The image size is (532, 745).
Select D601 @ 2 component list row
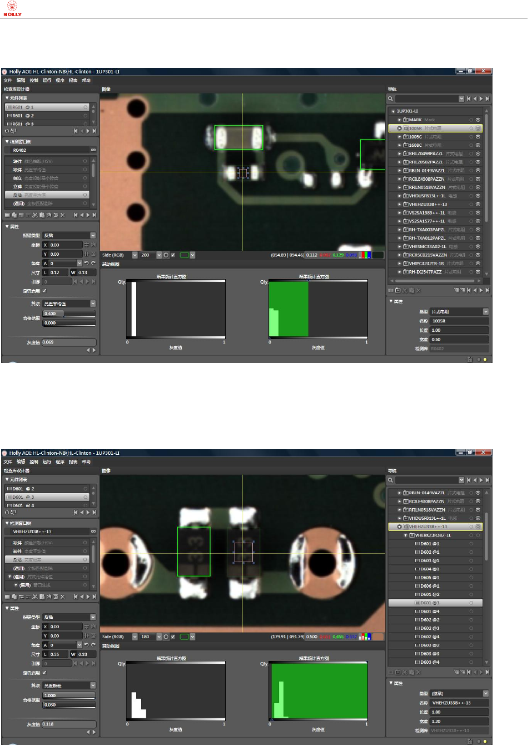[47, 489]
